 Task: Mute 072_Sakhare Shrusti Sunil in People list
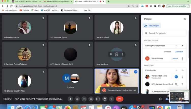(176, 84)
